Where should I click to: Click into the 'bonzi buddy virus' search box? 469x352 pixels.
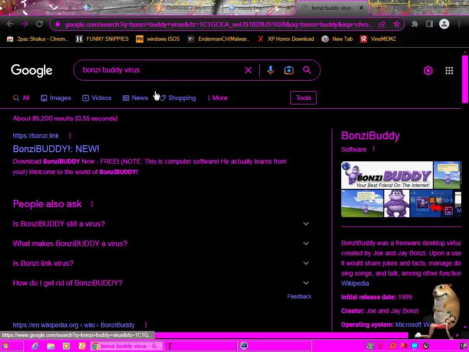point(162,70)
